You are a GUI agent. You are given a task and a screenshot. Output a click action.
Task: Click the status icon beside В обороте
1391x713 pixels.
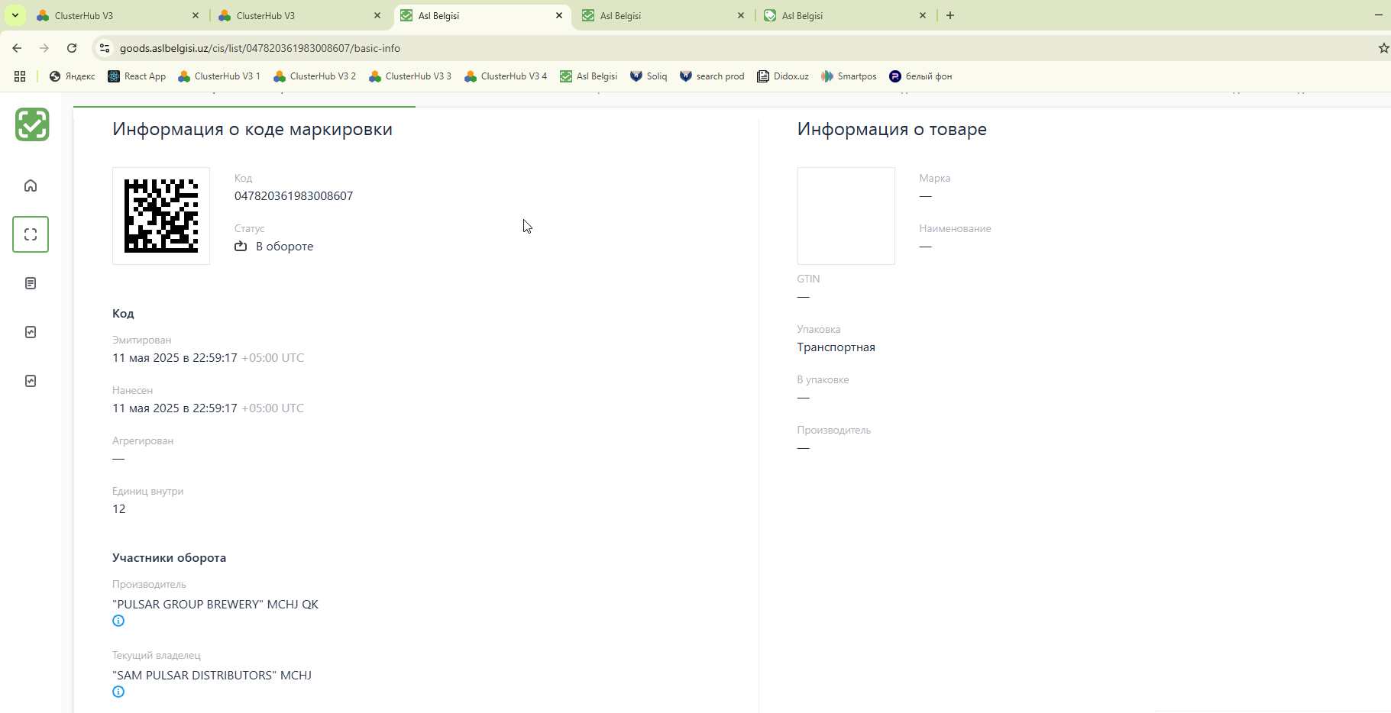241,246
